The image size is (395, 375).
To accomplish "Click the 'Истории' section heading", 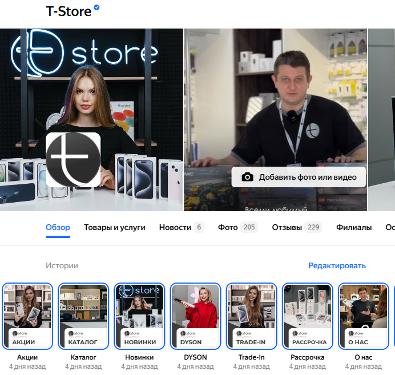I will [x=62, y=266].
